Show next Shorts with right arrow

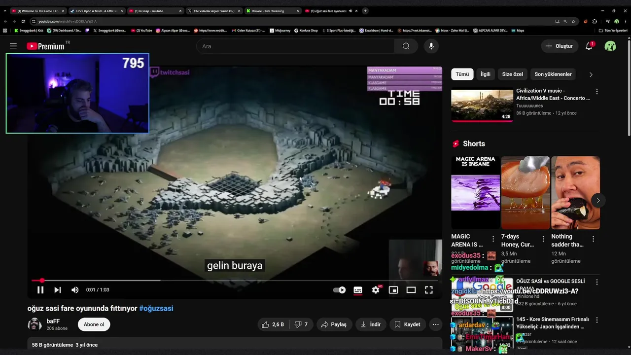598,200
